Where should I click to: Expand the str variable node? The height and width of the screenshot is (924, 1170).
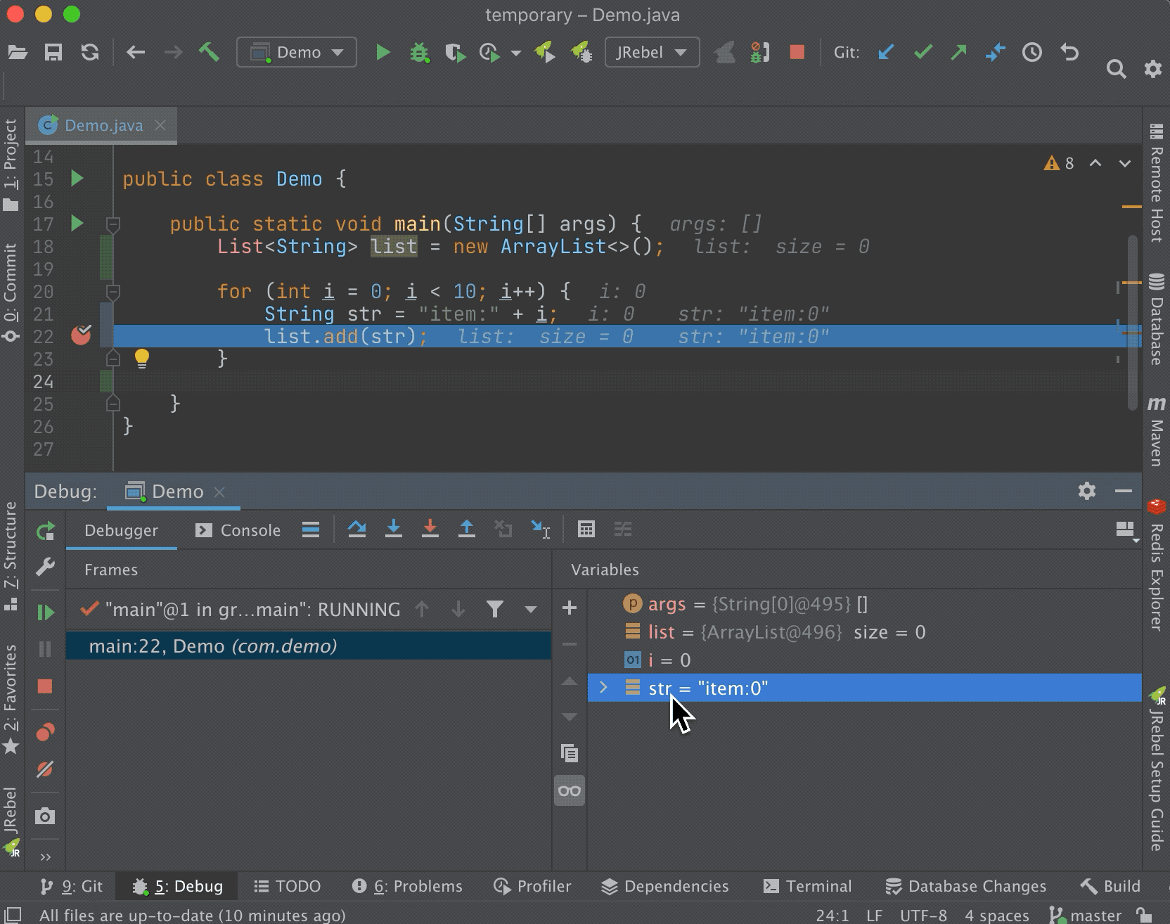pos(603,688)
